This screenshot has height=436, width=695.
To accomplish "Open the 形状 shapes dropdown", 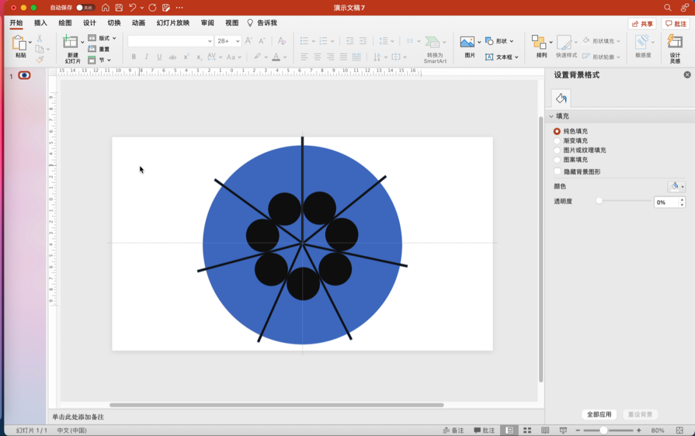I will point(499,41).
